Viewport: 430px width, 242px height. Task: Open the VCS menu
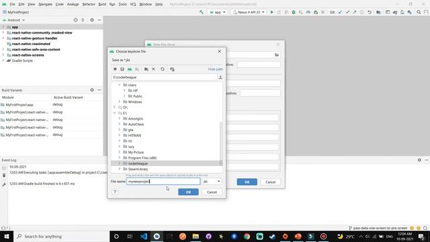coord(133,4)
